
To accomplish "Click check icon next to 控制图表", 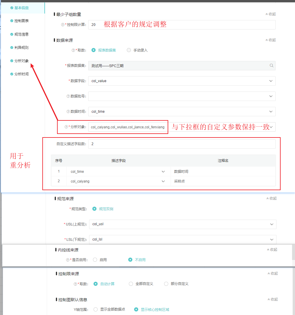I will (12, 21).
